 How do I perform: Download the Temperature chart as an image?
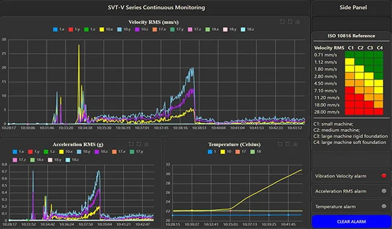point(296,144)
